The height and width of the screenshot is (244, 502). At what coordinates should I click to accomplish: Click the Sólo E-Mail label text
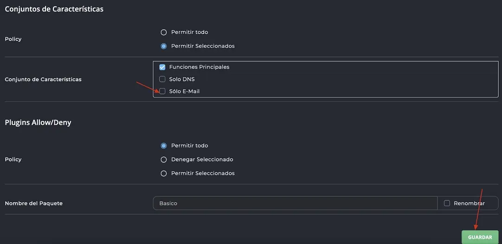click(184, 91)
